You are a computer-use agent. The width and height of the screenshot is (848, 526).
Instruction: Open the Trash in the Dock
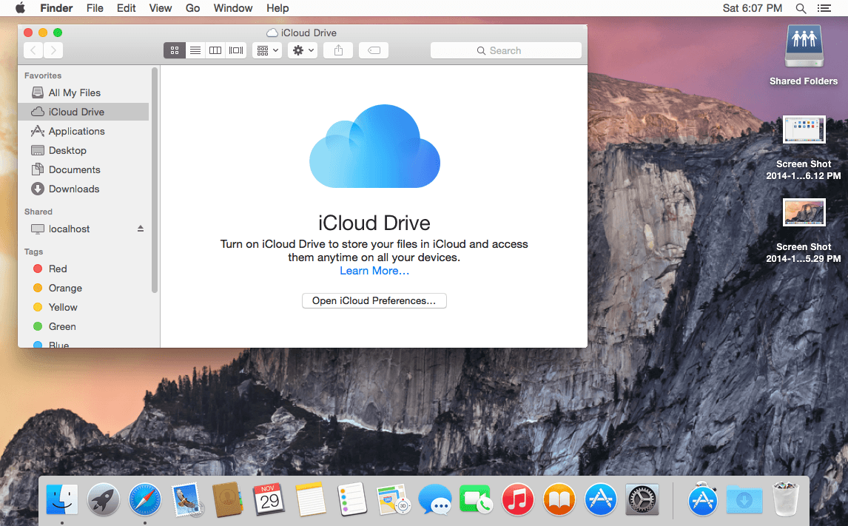click(785, 499)
